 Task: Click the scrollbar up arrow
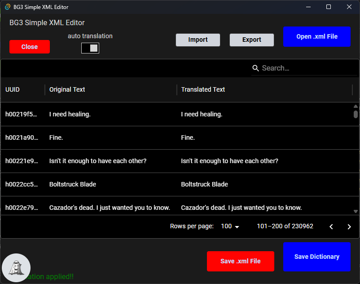pyautogui.click(x=356, y=106)
